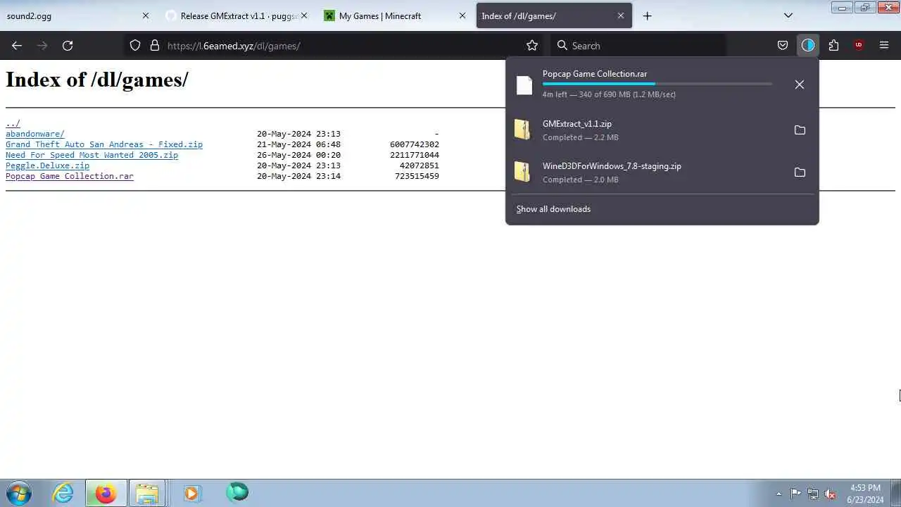Reload the current page
The image size is (901, 507).
(x=68, y=46)
